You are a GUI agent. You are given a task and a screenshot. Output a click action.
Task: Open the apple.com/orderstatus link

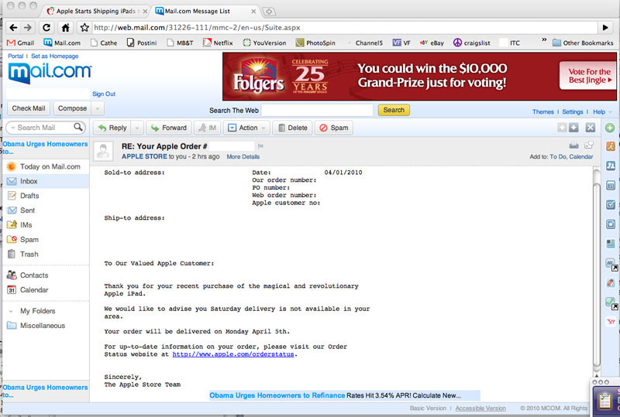tap(233, 354)
